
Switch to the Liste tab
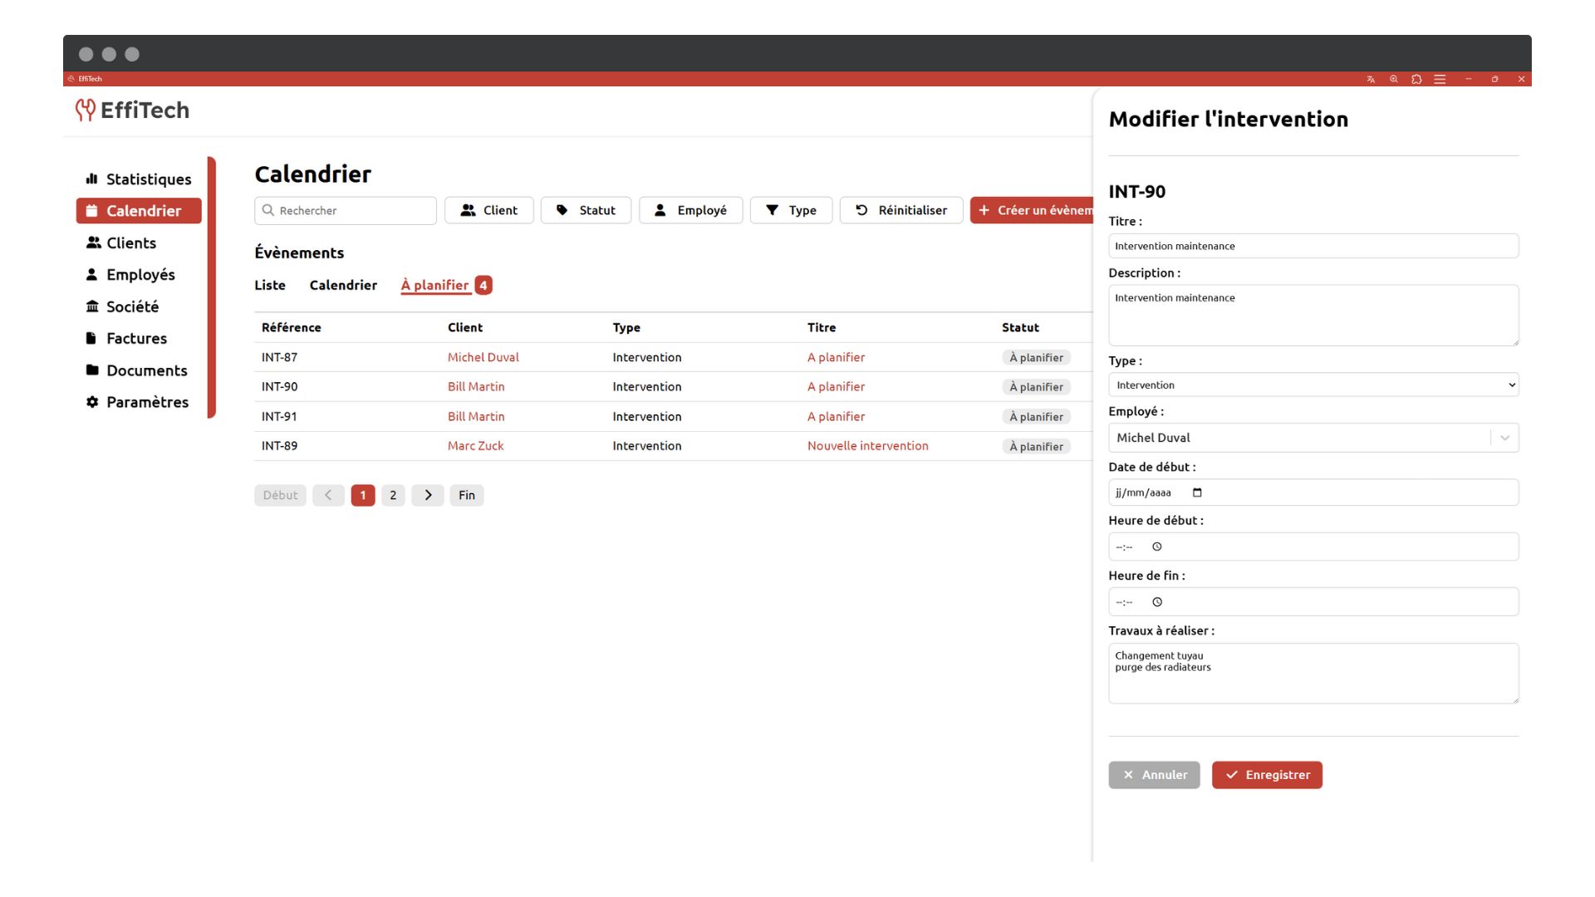pos(269,285)
